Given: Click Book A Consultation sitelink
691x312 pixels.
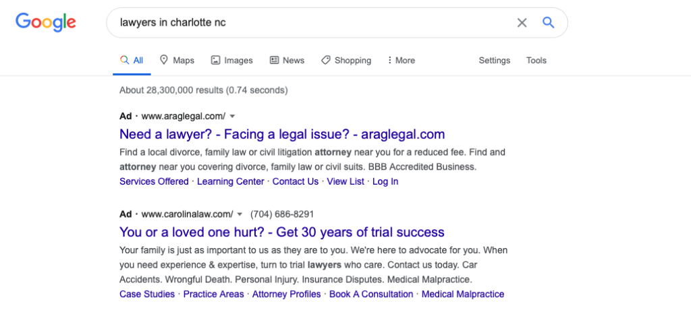Looking at the screenshot, I should [x=372, y=294].
